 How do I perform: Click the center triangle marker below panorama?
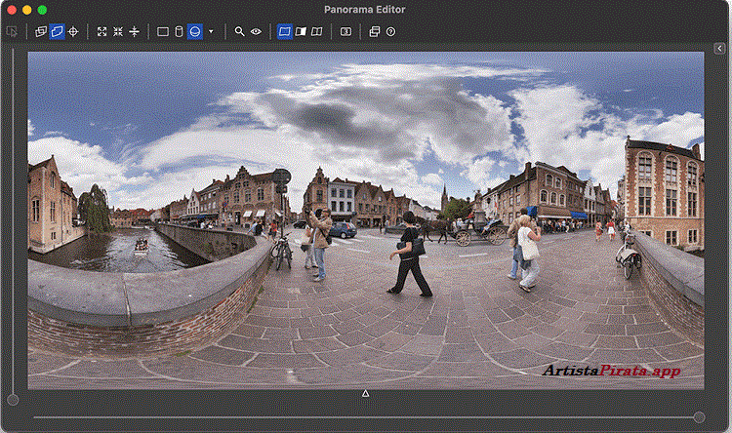coord(366,394)
